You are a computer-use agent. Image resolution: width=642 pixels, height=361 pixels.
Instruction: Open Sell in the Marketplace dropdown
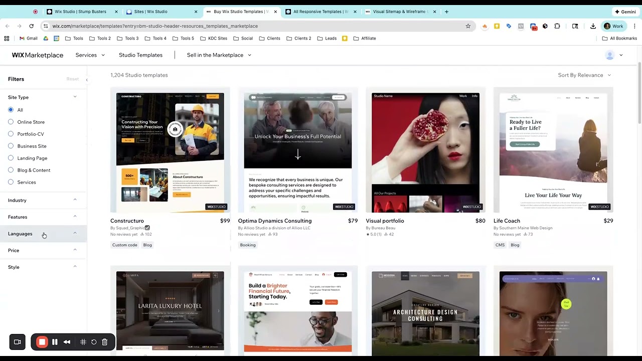(219, 55)
